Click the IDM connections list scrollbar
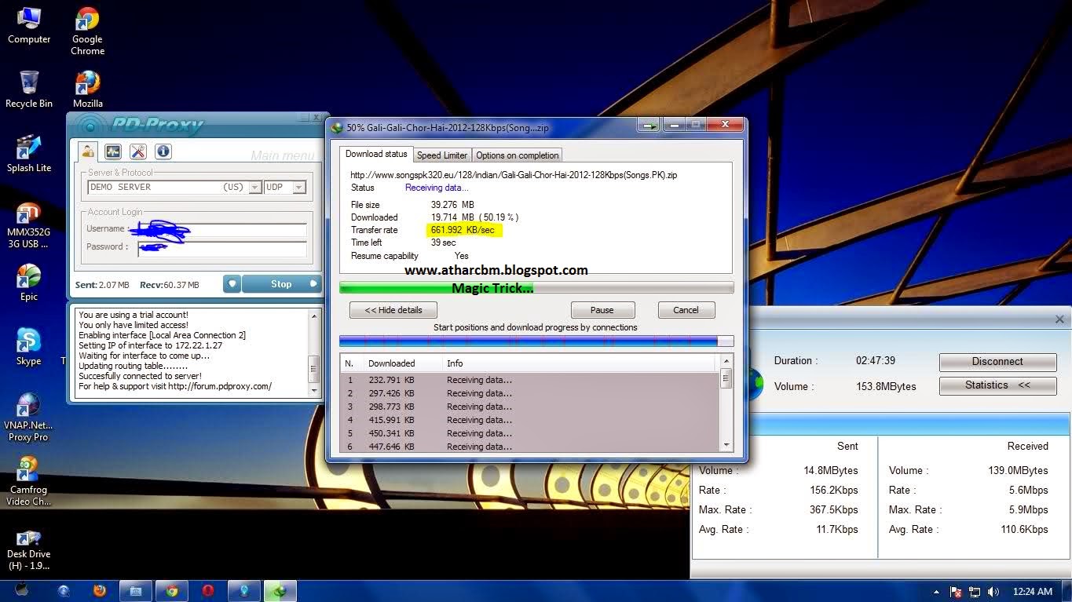The height and width of the screenshot is (602, 1072). pos(726,404)
